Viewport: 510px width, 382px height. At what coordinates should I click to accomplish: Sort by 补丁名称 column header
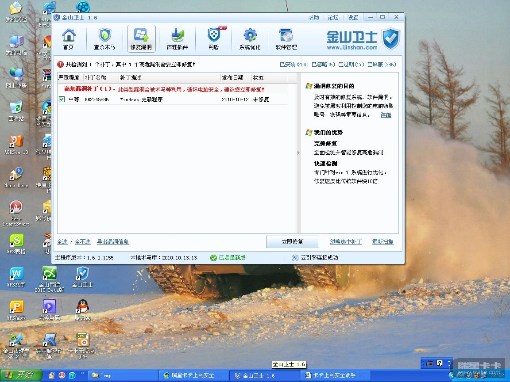(101, 78)
